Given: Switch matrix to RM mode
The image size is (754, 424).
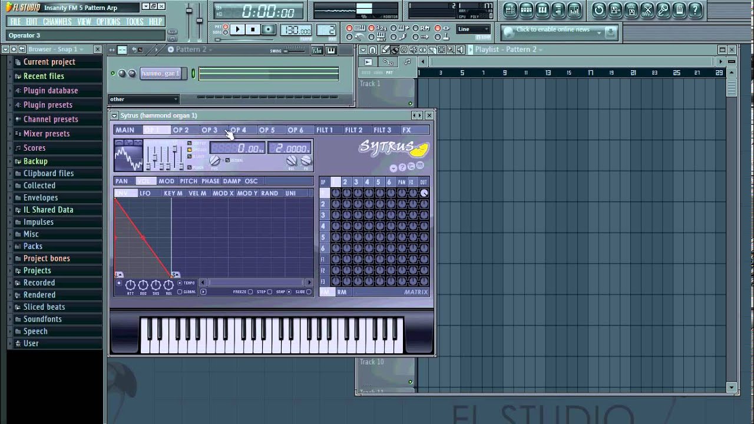Looking at the screenshot, I should [x=342, y=292].
